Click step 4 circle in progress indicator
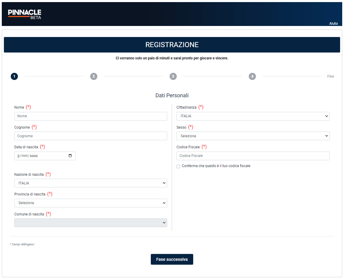This screenshot has width=344, height=279. (252, 76)
